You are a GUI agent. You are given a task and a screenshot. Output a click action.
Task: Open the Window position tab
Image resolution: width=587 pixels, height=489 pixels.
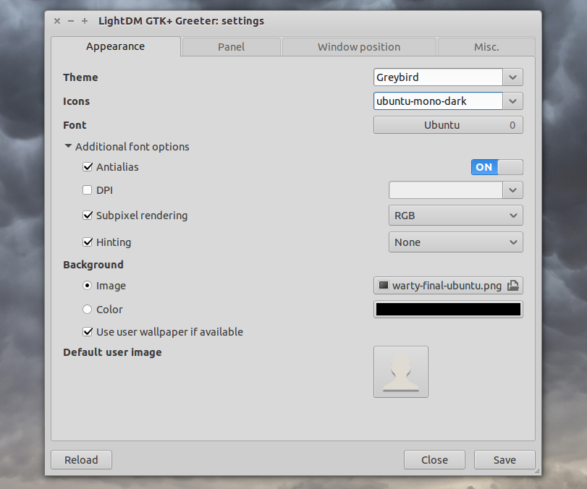(x=358, y=46)
